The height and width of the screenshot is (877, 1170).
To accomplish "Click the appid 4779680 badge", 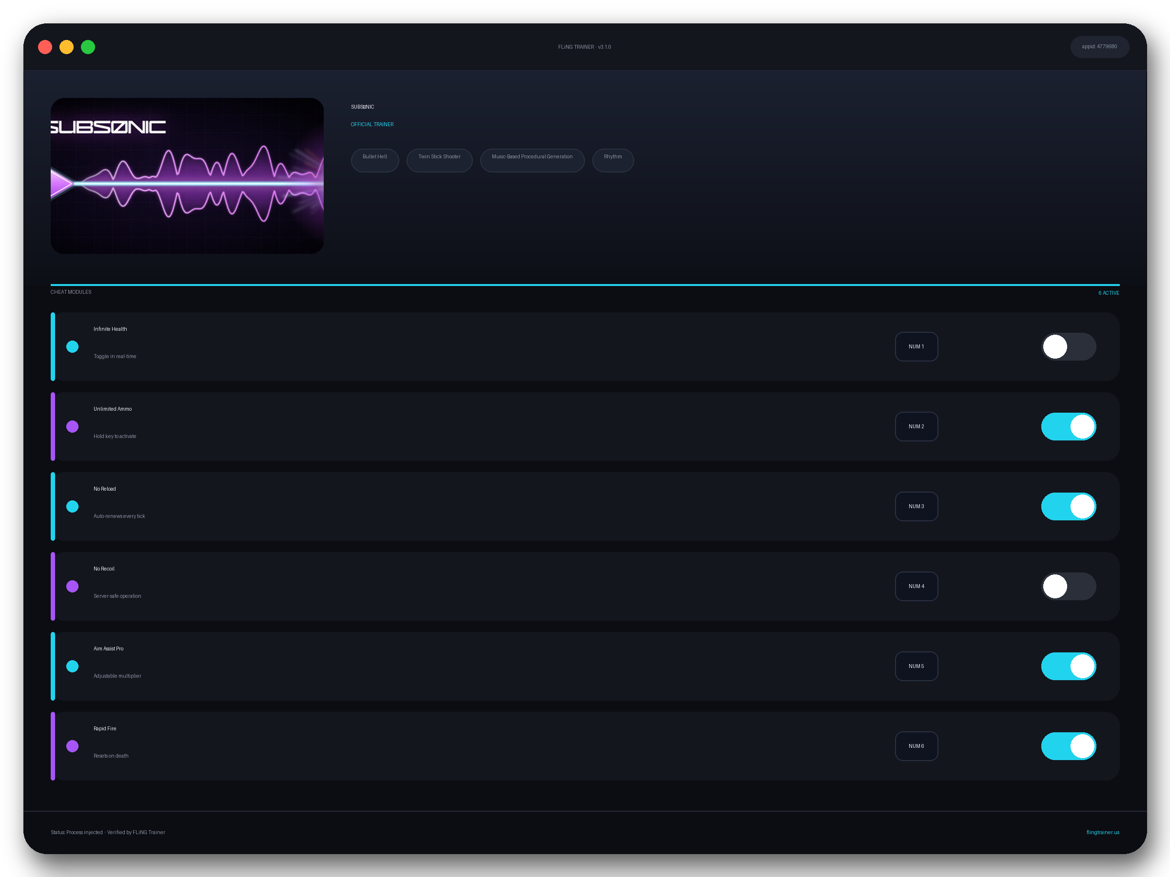I will click(1099, 46).
